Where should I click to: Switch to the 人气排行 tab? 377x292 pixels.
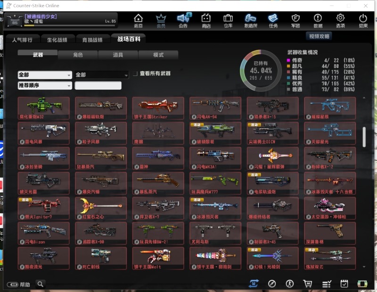[x=22, y=40]
